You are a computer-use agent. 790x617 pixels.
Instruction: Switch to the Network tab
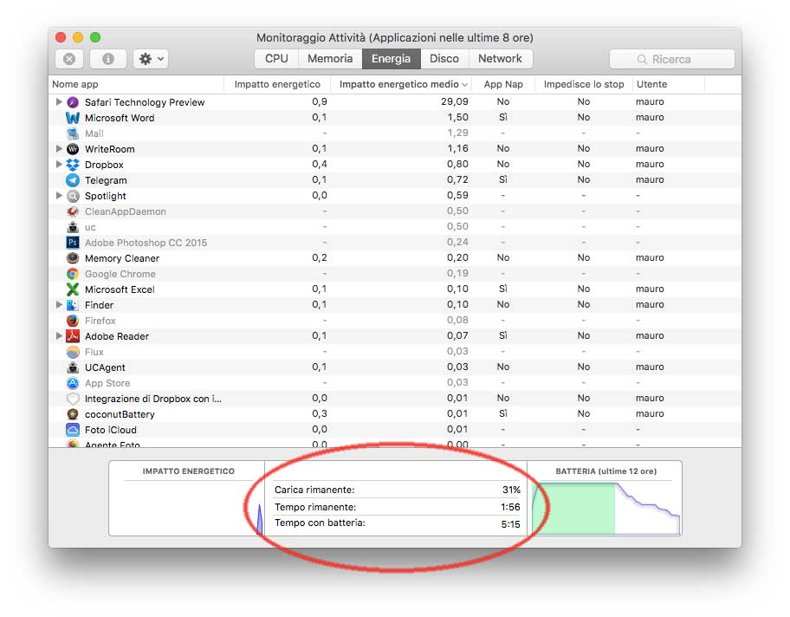[x=501, y=59]
